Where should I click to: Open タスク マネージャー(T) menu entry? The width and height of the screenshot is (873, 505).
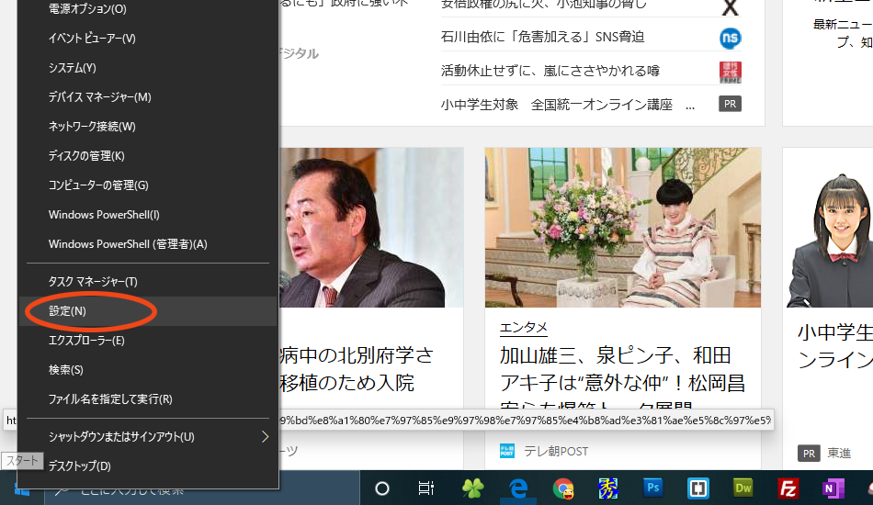pos(93,281)
